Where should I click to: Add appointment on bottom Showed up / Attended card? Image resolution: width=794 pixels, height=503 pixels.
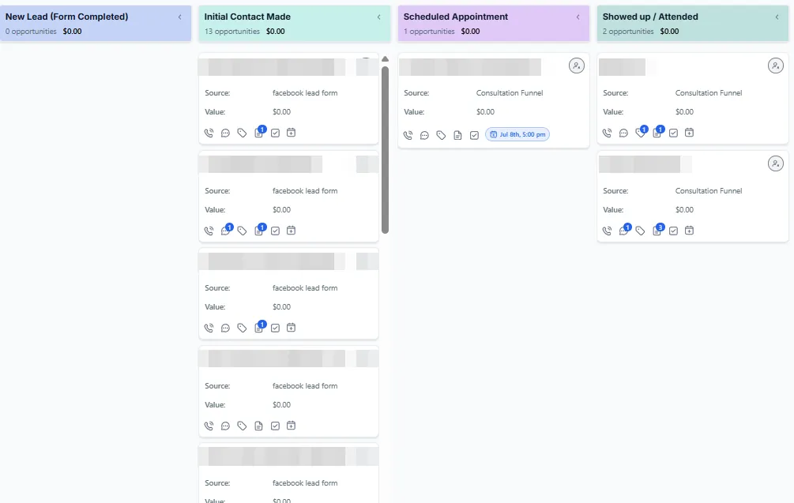[689, 231]
